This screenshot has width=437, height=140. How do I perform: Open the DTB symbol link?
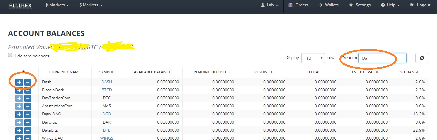point(107,130)
